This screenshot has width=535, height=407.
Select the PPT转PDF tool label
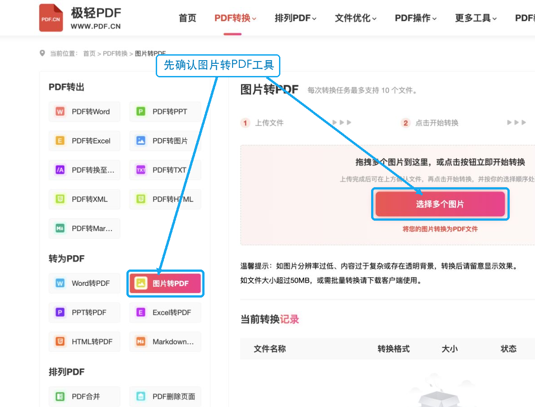89,312
